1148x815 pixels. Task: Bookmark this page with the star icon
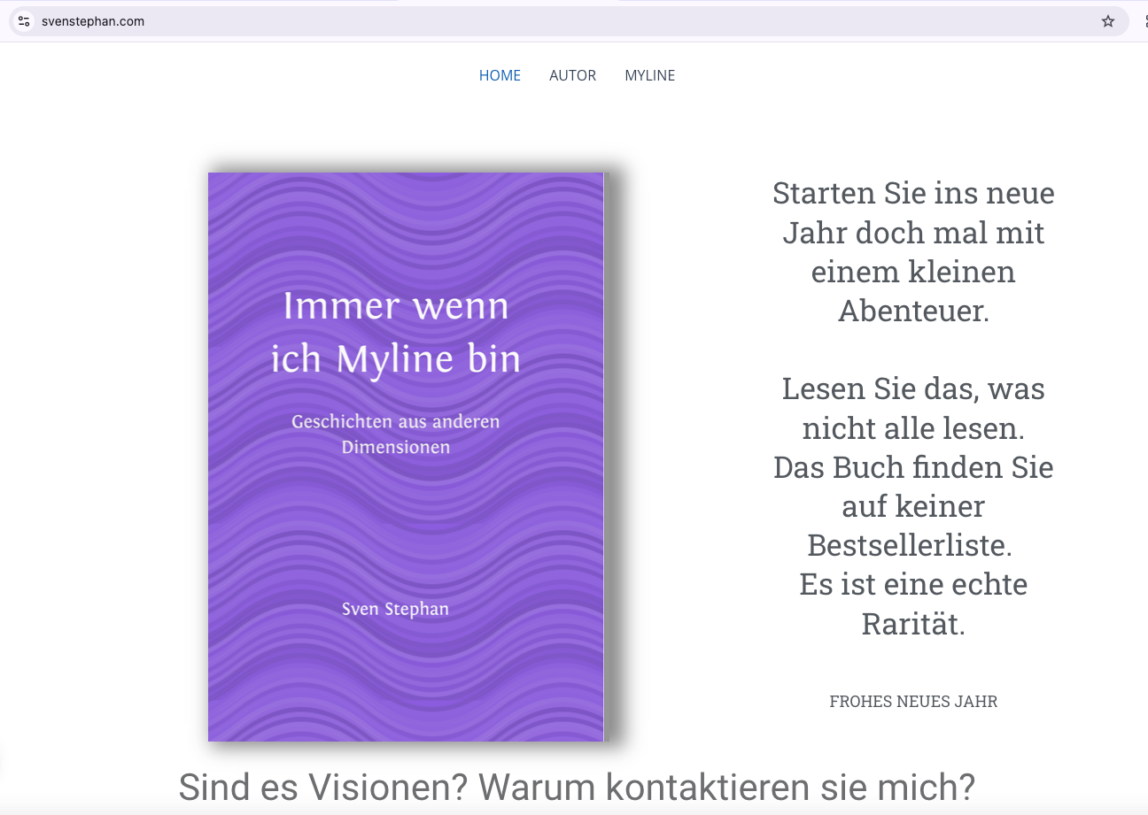(x=1108, y=21)
